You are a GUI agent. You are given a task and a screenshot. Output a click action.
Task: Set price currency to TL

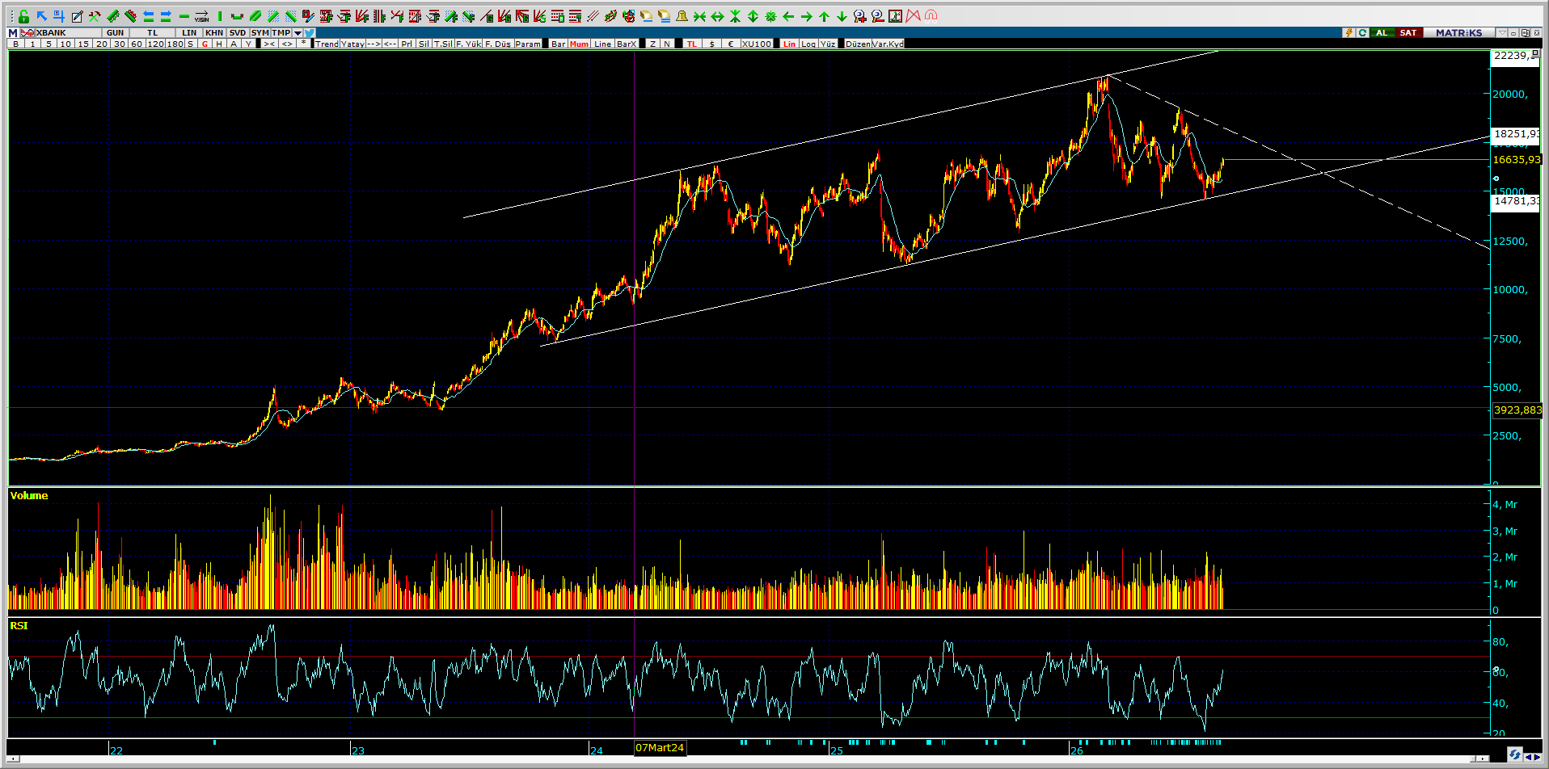(691, 44)
